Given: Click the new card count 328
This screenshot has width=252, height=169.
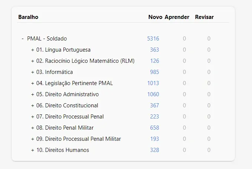Looking at the screenshot, I should pyautogui.click(x=154, y=150).
